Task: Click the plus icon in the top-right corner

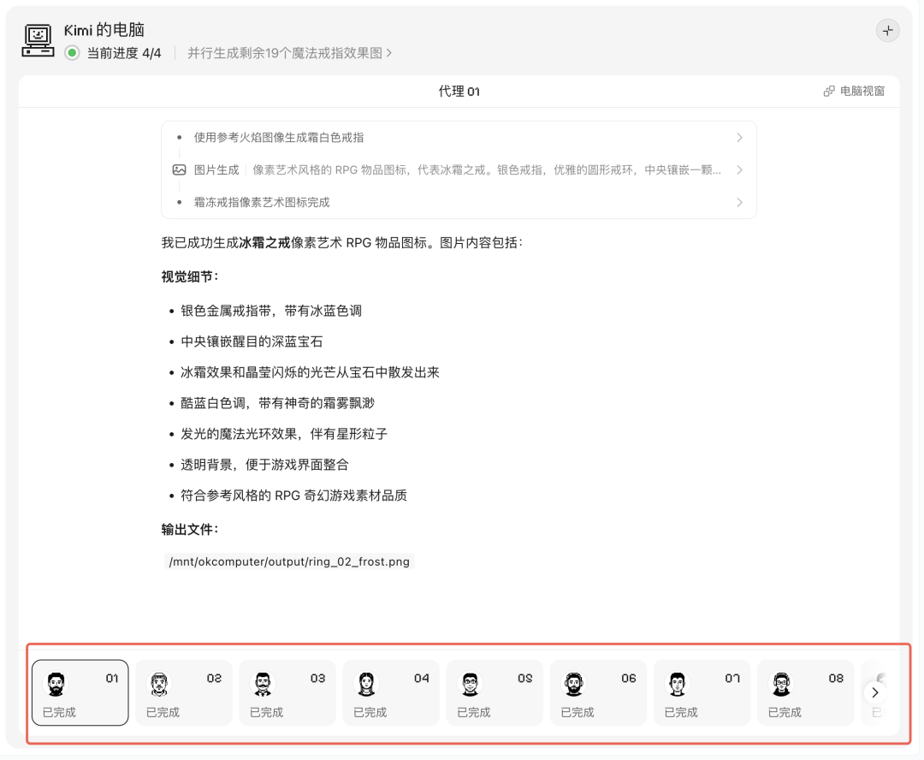Action: coord(887,30)
